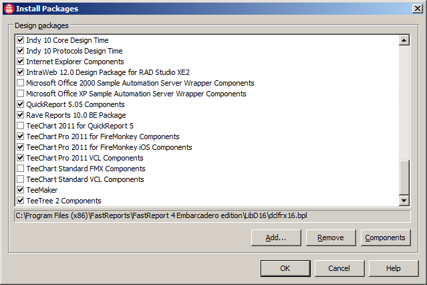Click the scrollbar track above the thumb

(404, 102)
